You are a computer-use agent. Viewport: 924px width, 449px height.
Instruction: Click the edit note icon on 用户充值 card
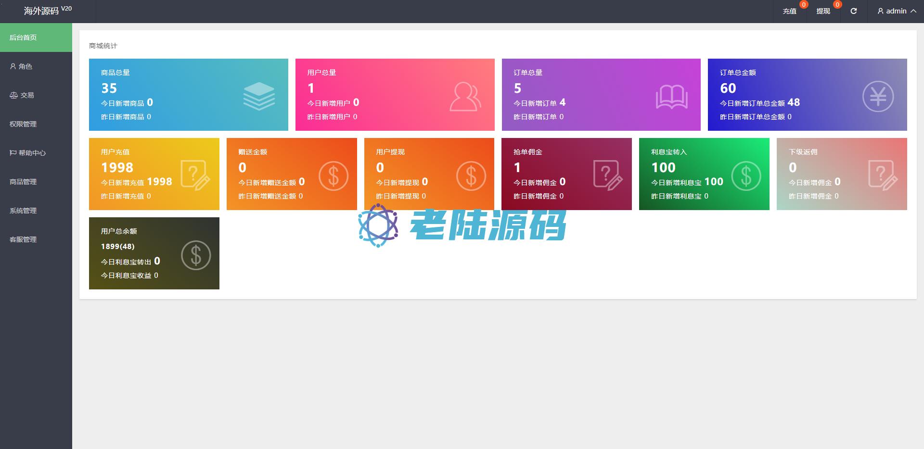[195, 175]
